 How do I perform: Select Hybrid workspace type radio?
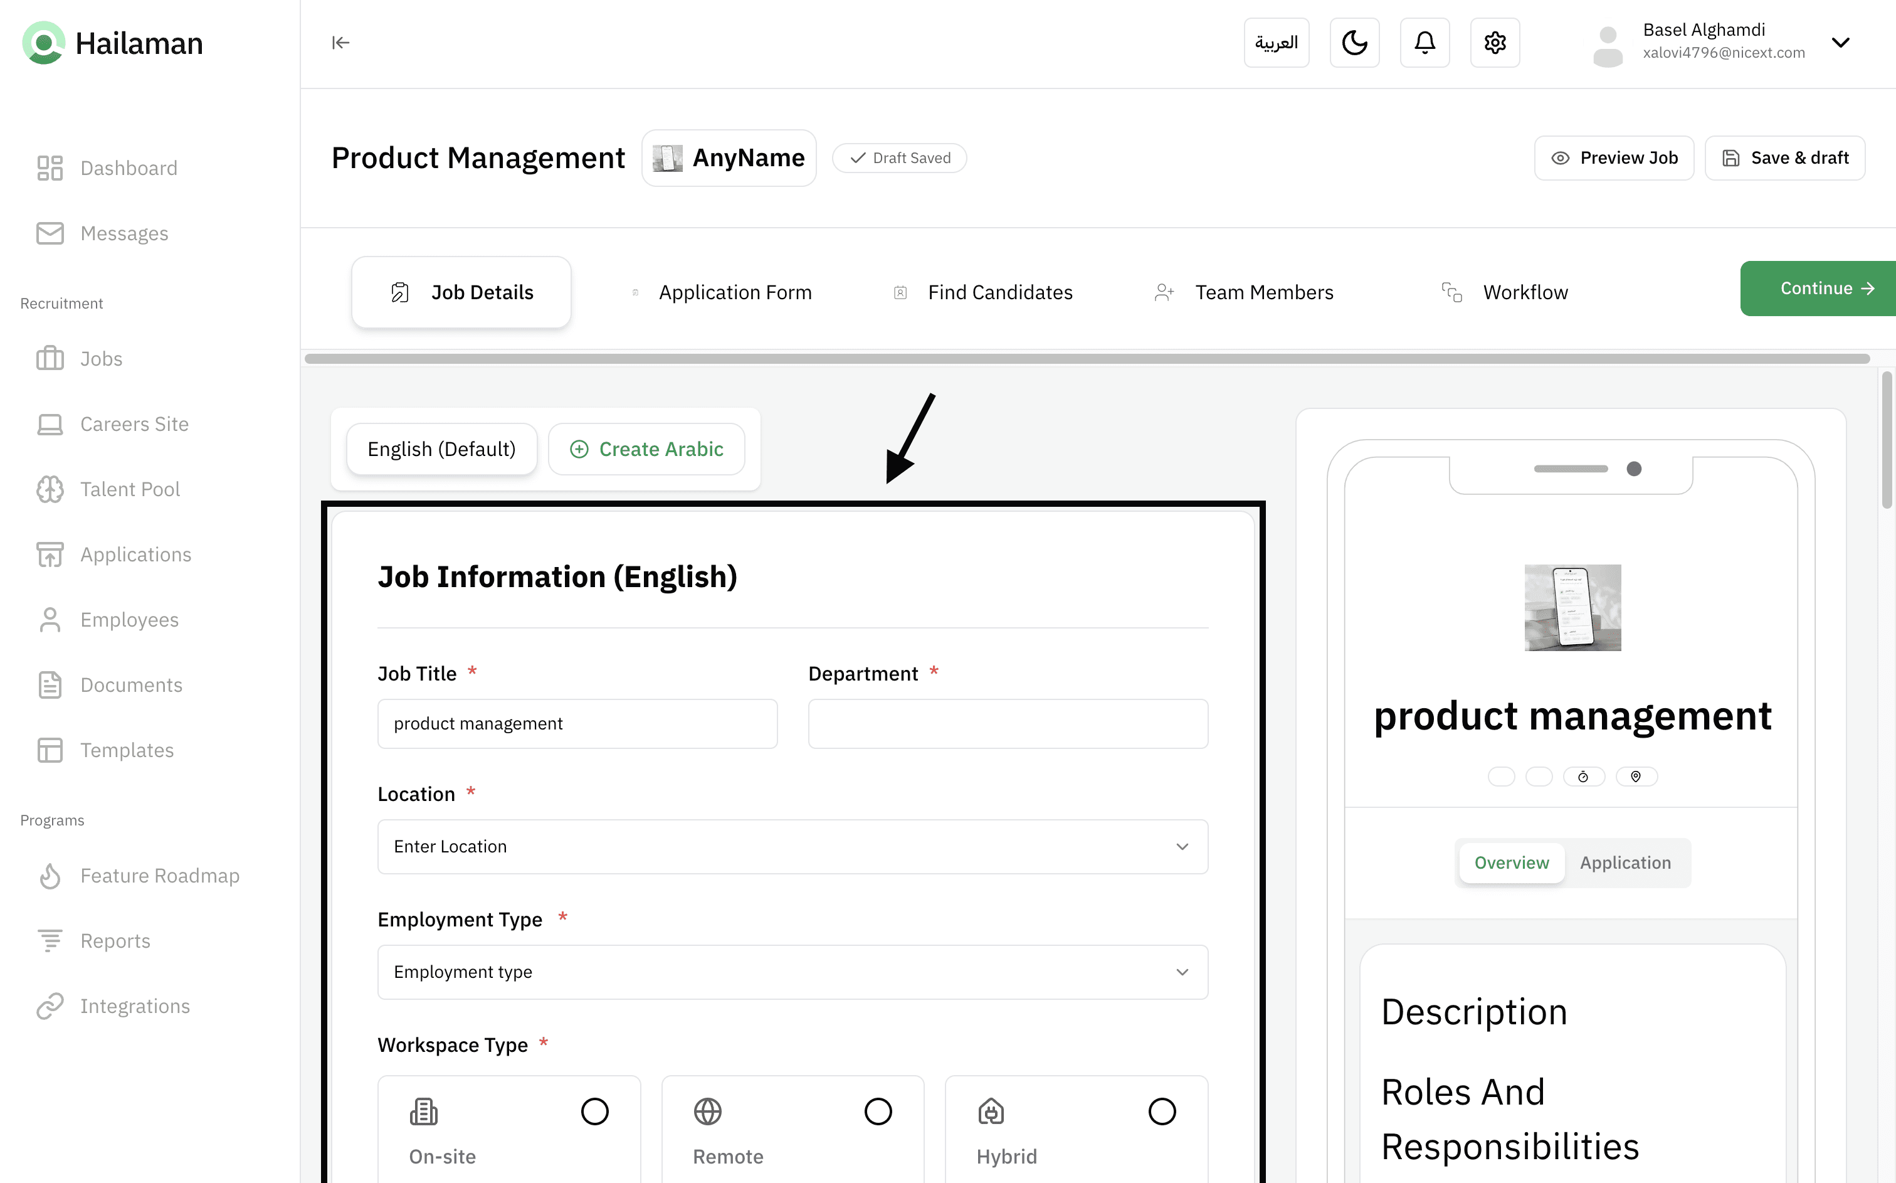[1162, 1111]
